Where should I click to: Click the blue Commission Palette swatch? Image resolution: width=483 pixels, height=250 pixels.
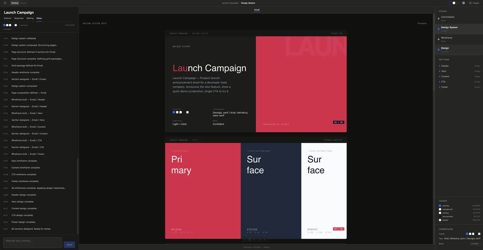pos(467,234)
